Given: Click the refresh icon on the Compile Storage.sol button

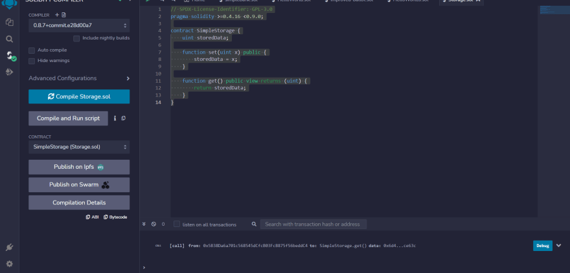Looking at the screenshot, I should pos(51,96).
